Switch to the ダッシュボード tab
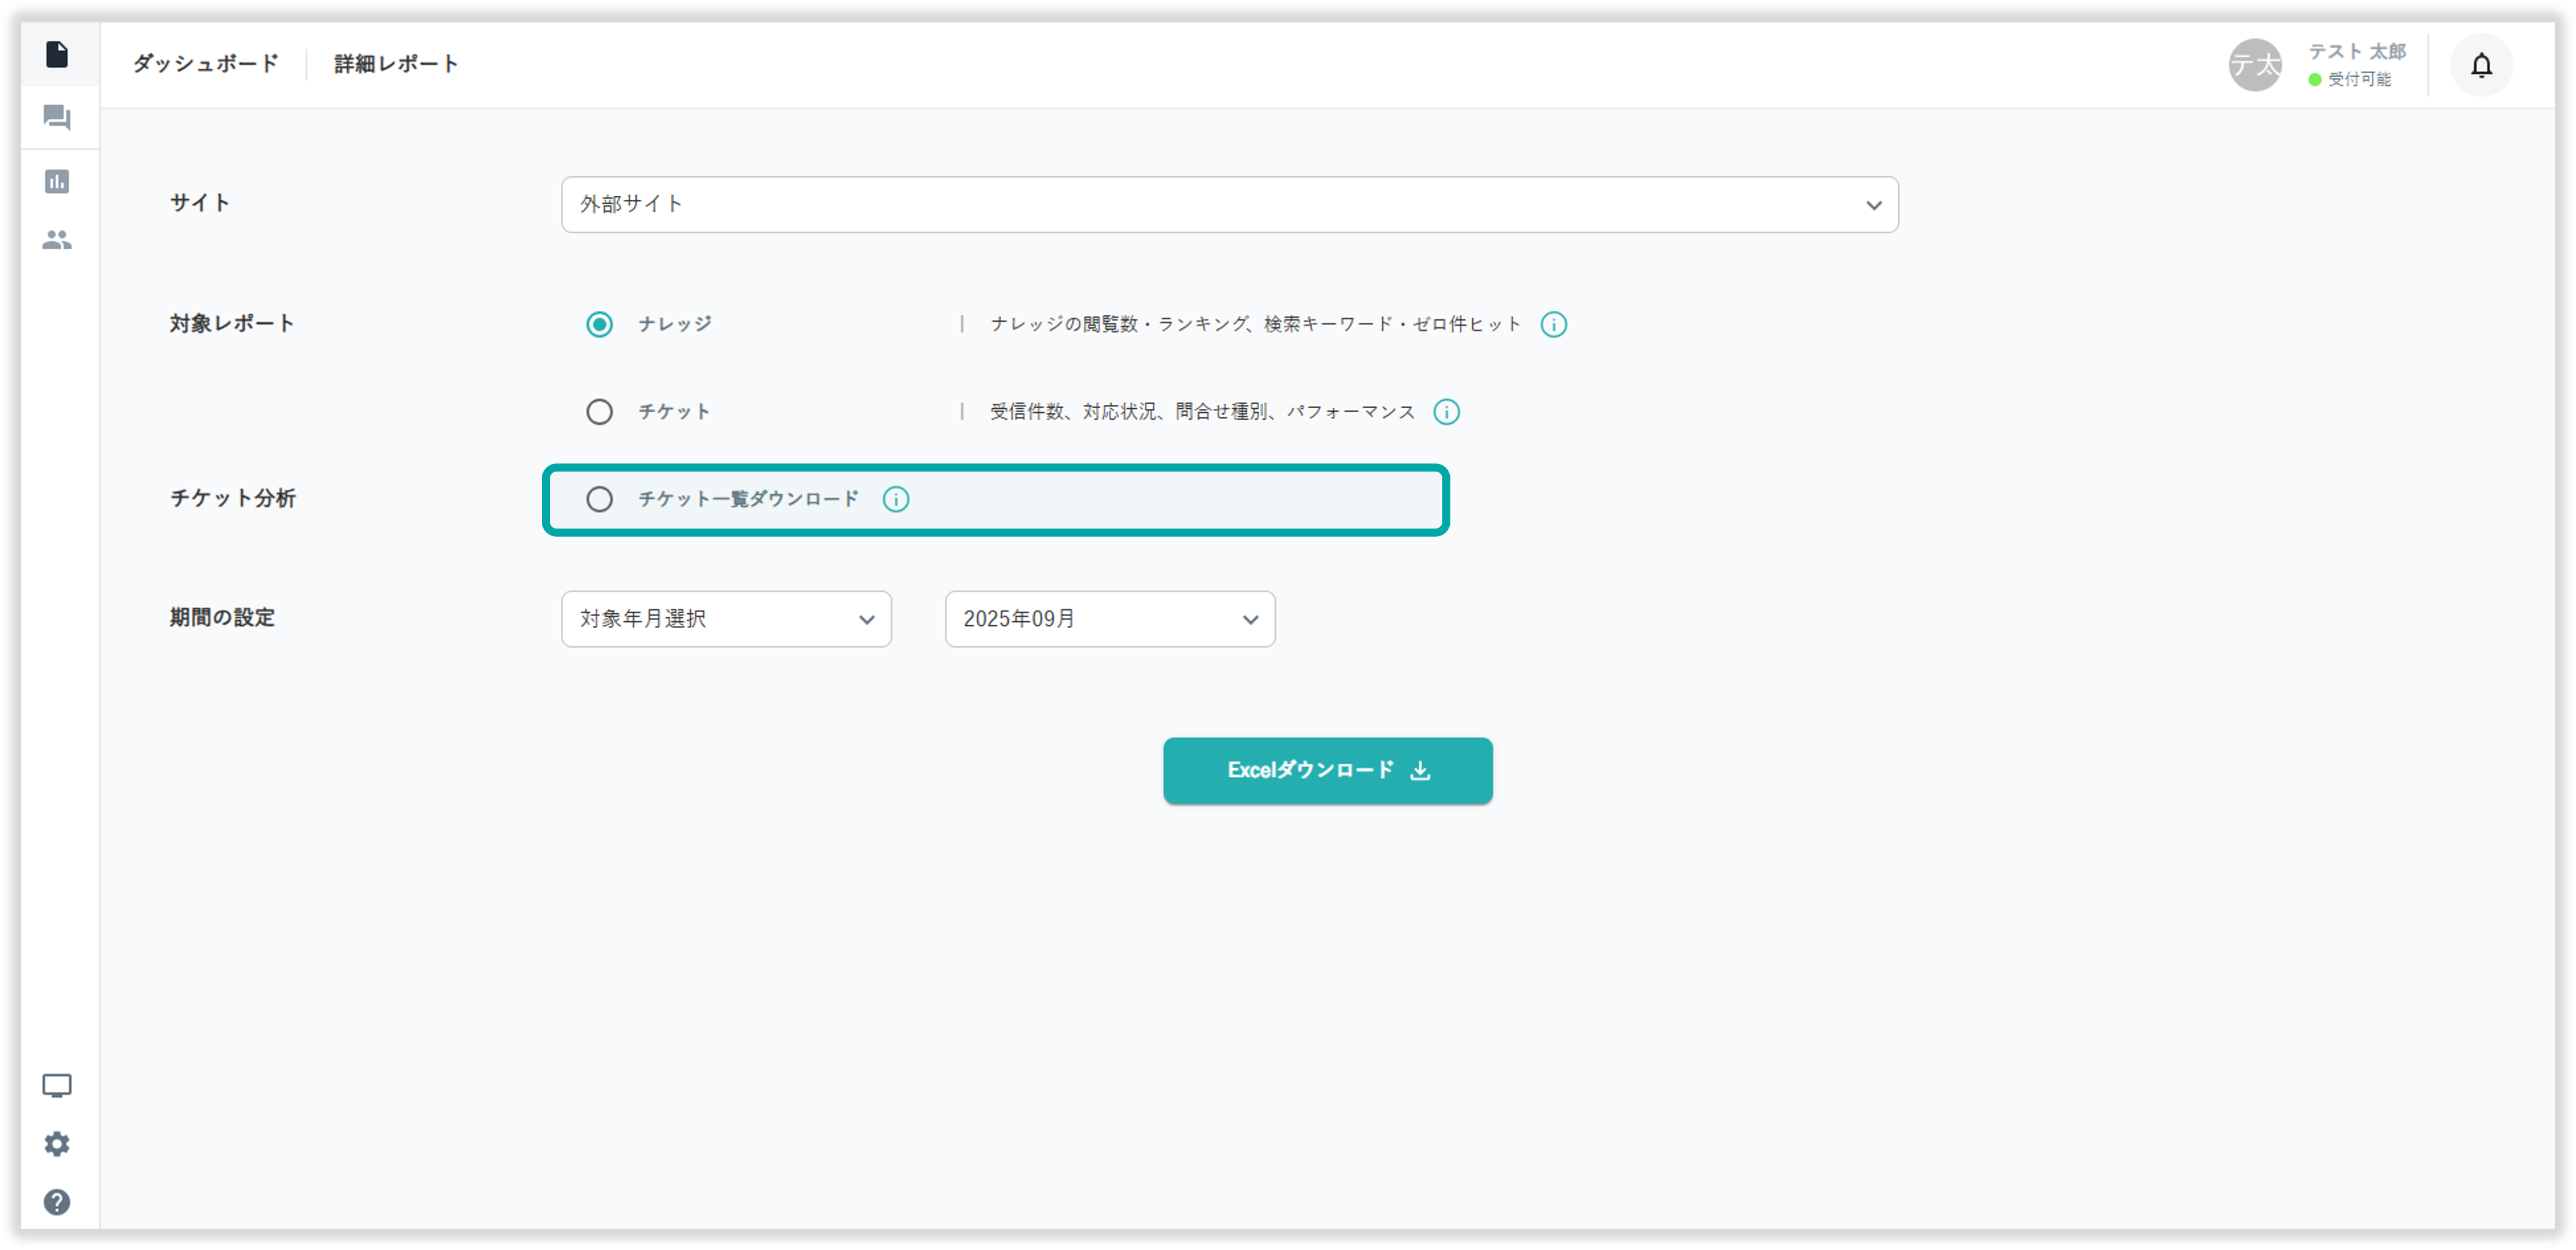The height and width of the screenshot is (1250, 2576). [206, 64]
